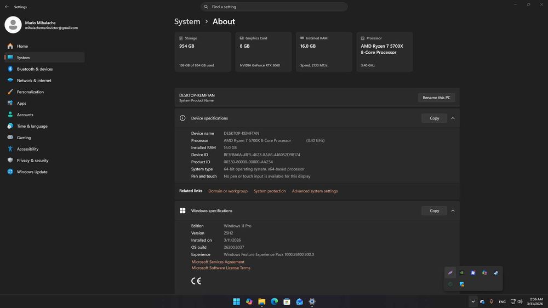Open Accessibility settings
Image resolution: width=548 pixels, height=308 pixels.
[44, 149]
